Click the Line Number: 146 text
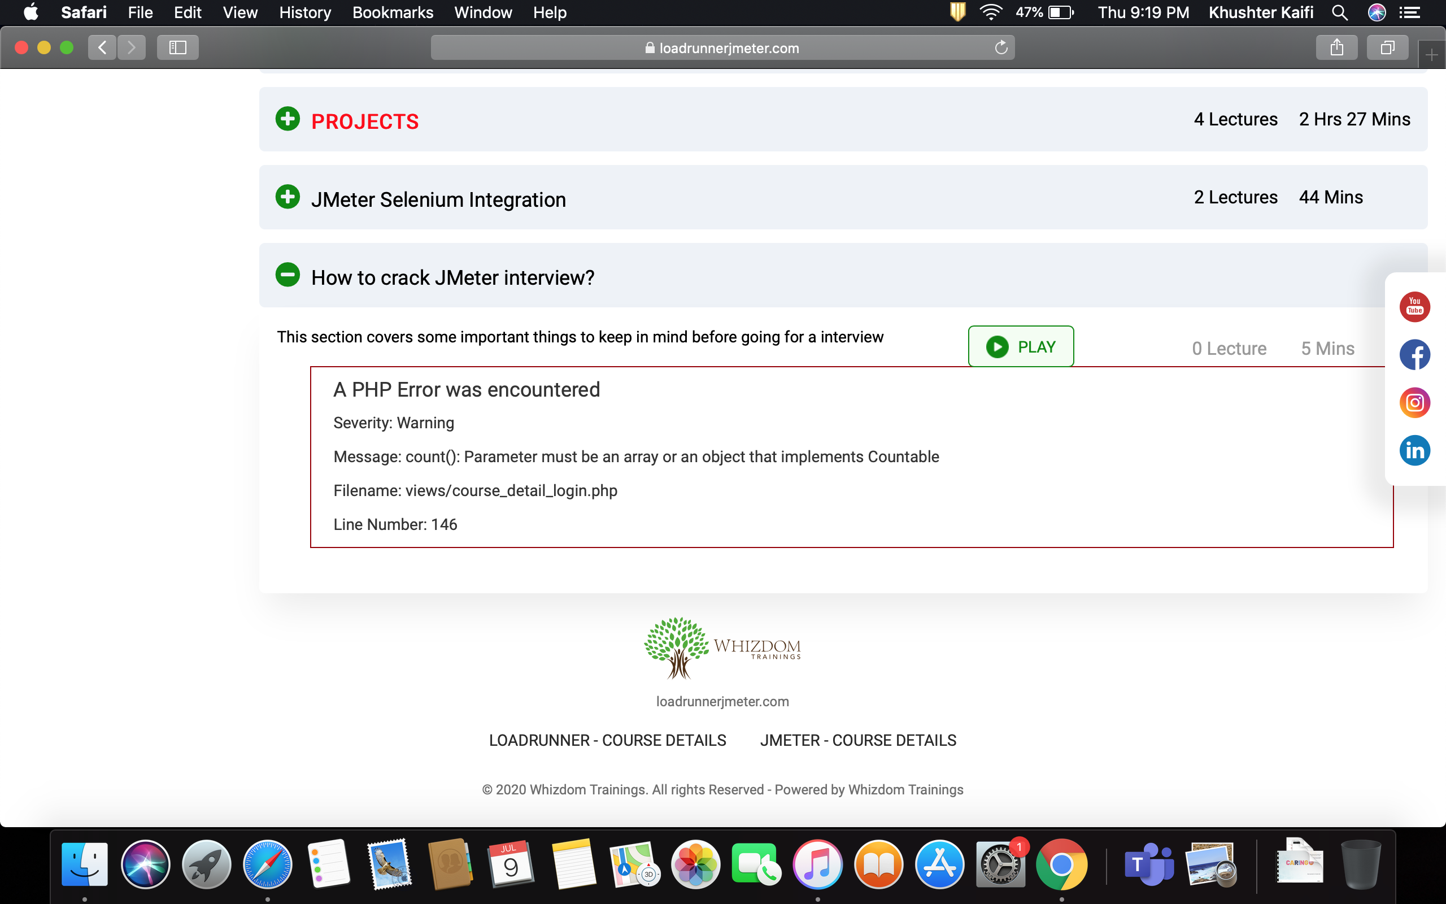This screenshot has height=904, width=1446. coord(395,524)
